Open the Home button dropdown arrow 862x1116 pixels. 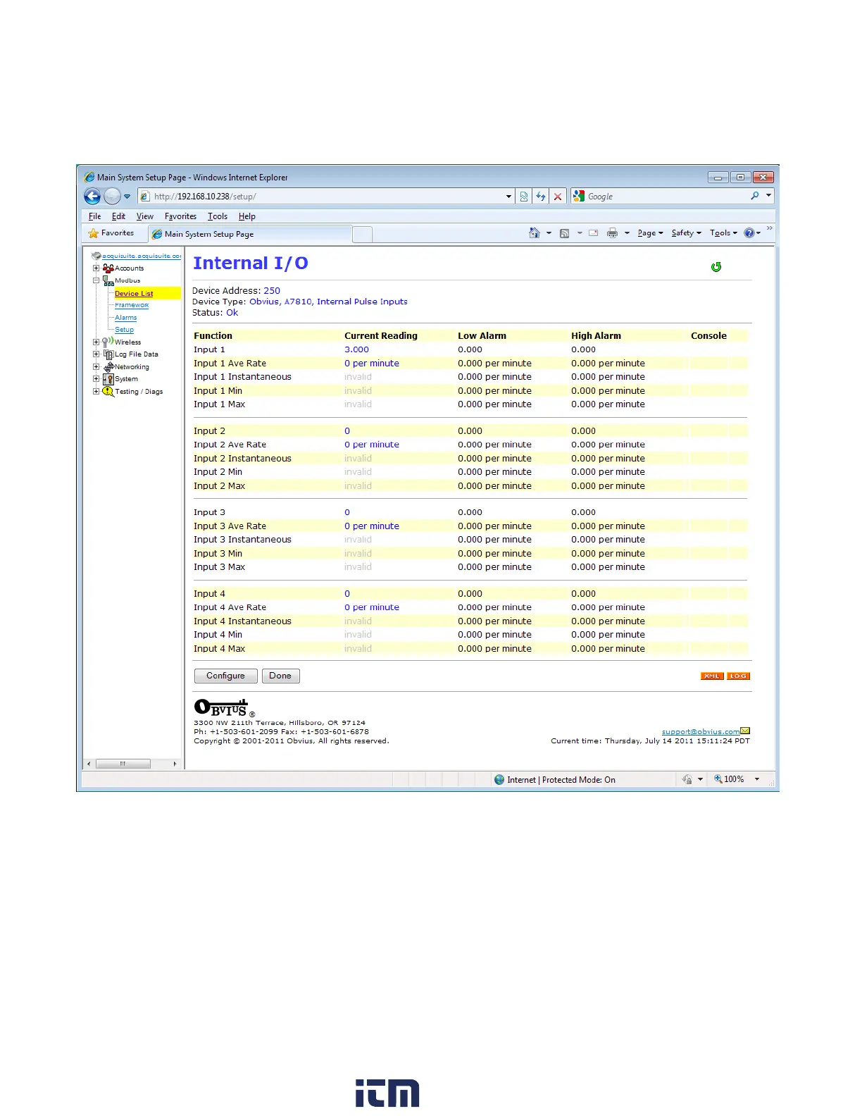pos(549,233)
